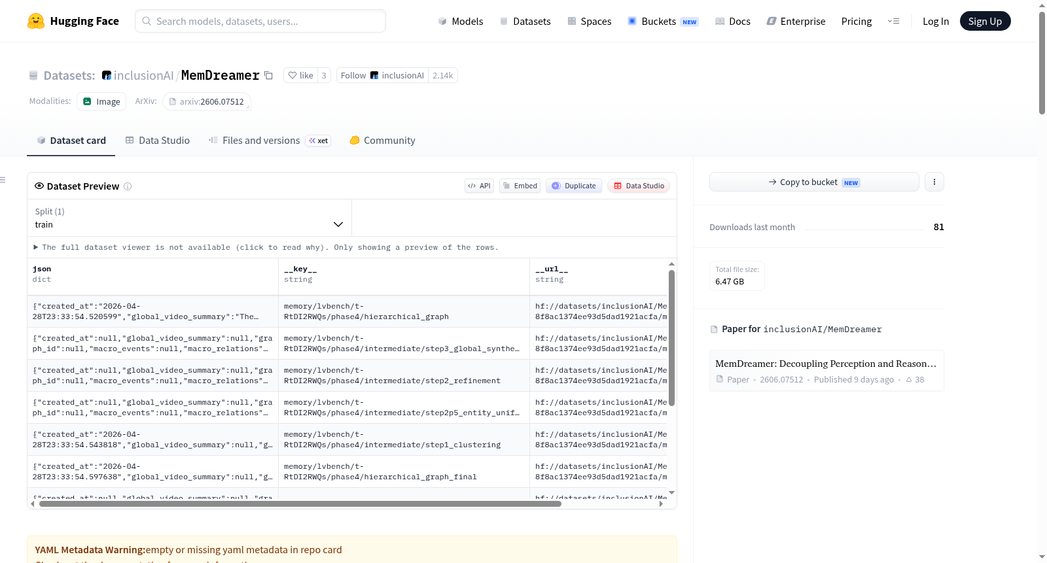
Task: Open the Split train dropdown
Action: [189, 218]
